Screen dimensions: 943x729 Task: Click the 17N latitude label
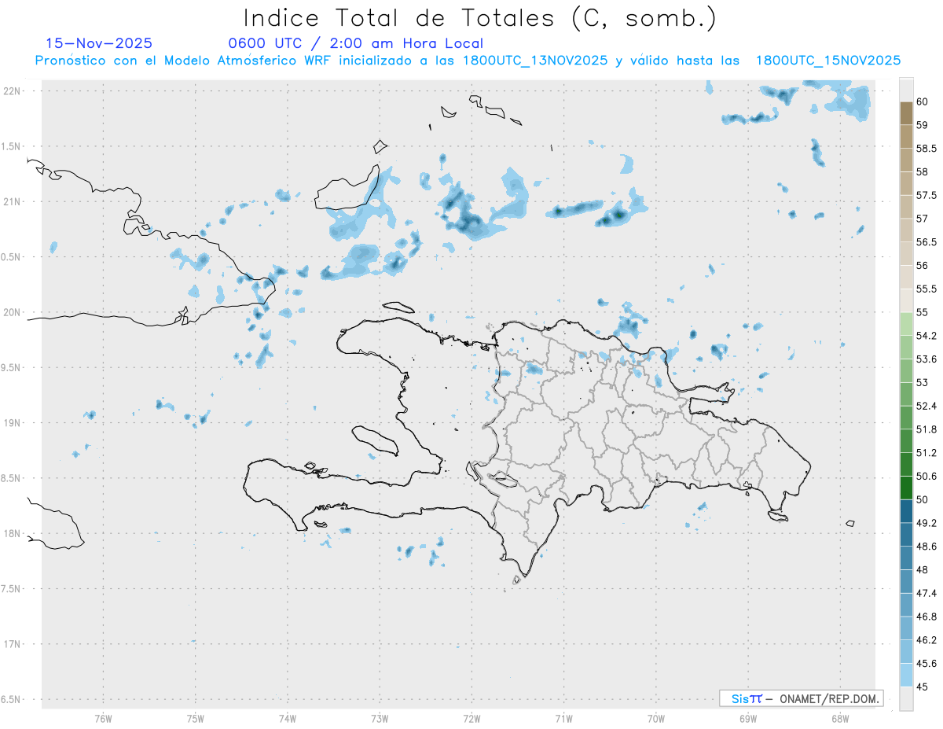12,644
